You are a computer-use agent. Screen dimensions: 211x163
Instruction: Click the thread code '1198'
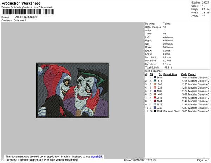pos(184,104)
